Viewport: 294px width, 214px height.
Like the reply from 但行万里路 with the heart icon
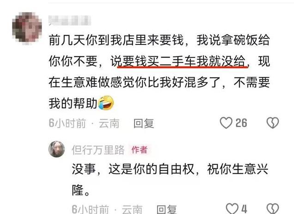tap(232, 208)
